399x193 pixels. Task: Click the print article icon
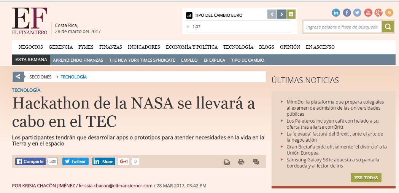click(241, 162)
